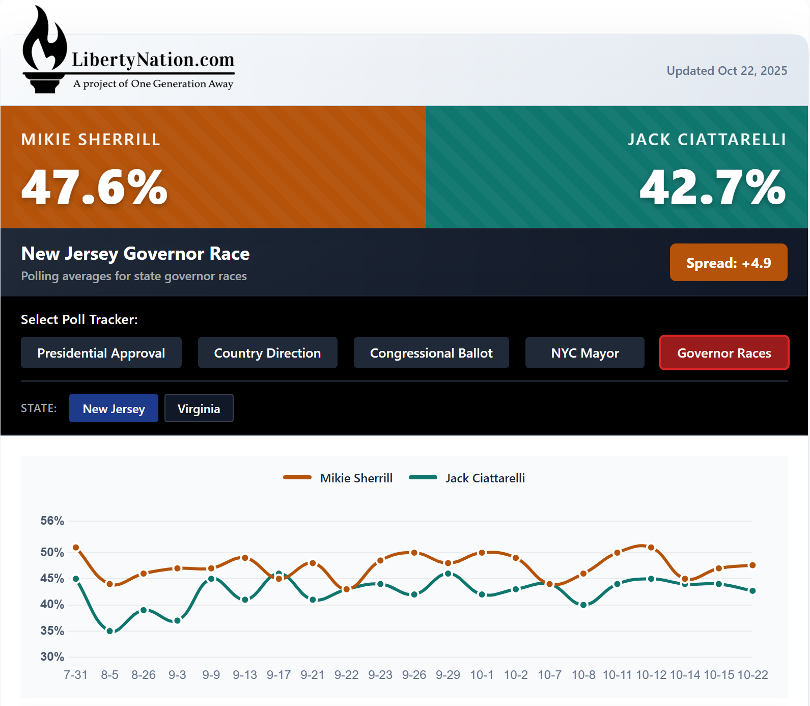Click the Spread +4.9 badge
810x706 pixels.
pos(728,263)
